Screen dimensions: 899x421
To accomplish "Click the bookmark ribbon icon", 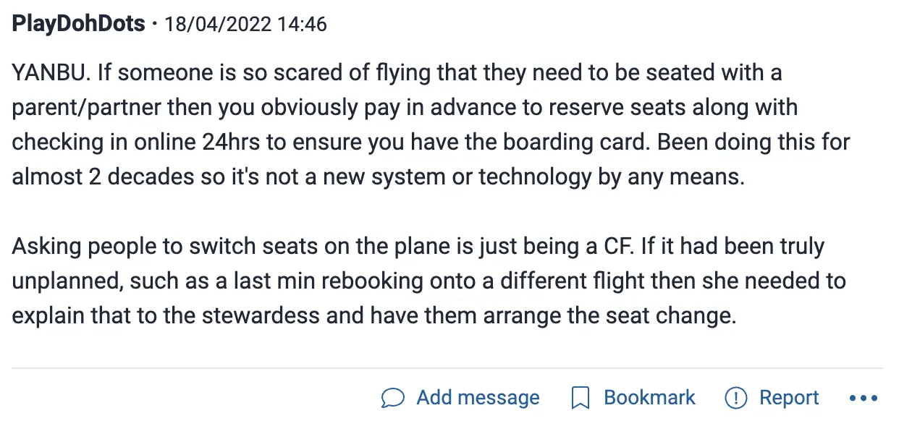I will (x=580, y=398).
